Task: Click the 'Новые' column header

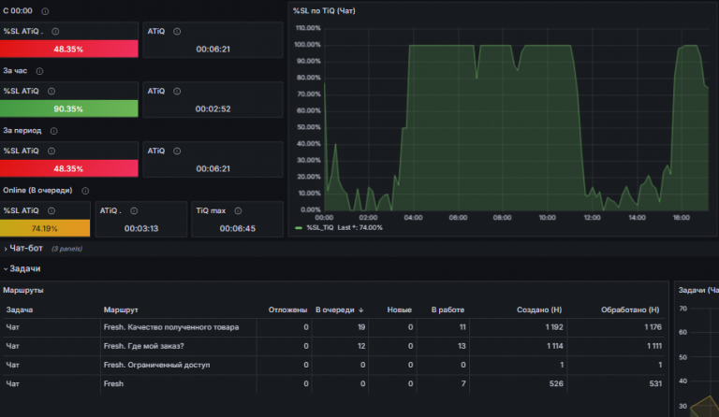Action: coord(399,309)
